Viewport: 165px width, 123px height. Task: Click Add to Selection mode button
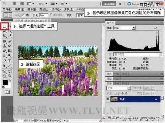coord(20,15)
